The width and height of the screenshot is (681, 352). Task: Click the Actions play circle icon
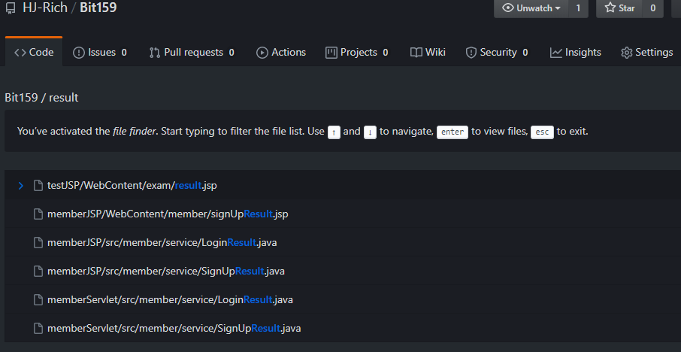262,53
